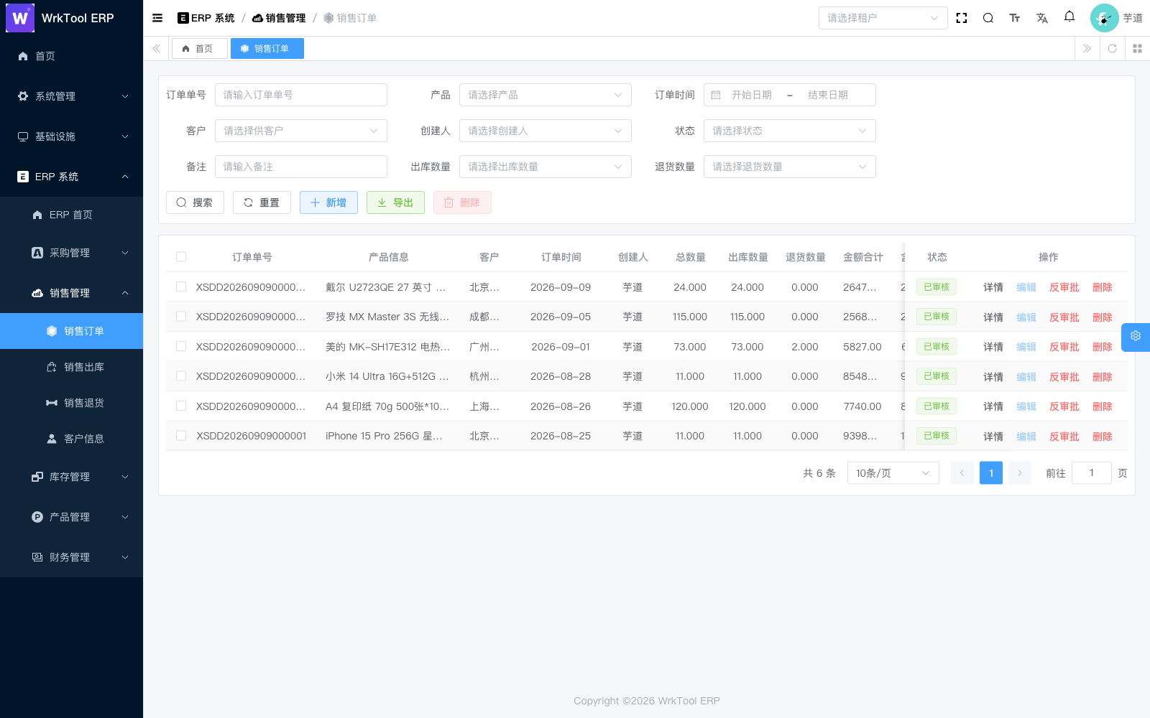Focus the 订单单号 input field
The width and height of the screenshot is (1150, 718).
coord(301,95)
